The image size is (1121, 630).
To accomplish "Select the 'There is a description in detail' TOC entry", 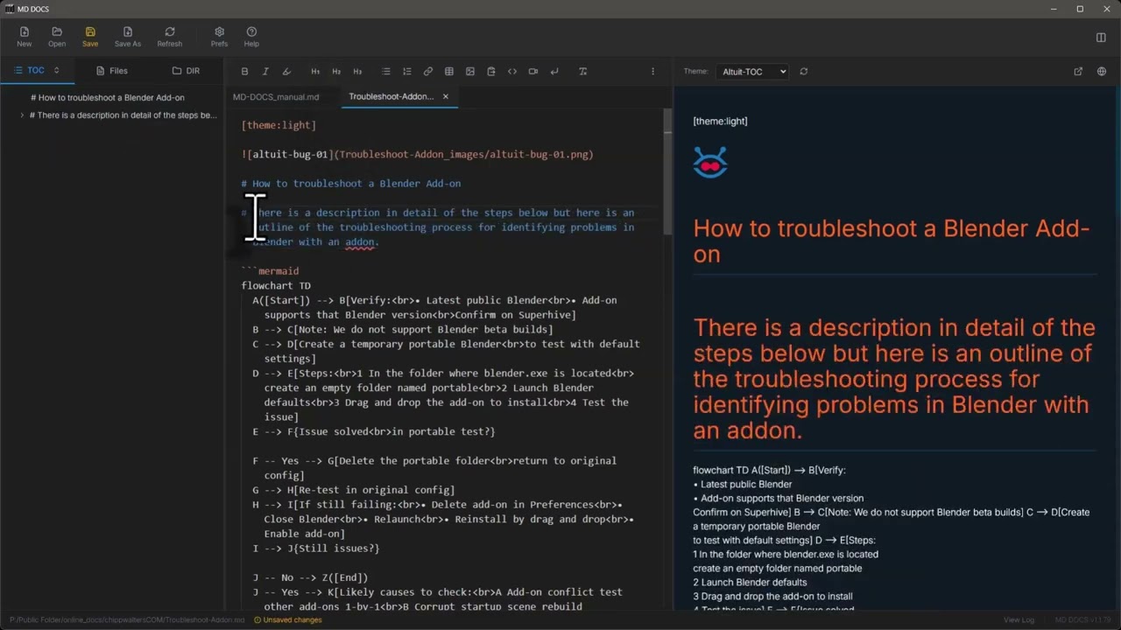I will coord(123,115).
